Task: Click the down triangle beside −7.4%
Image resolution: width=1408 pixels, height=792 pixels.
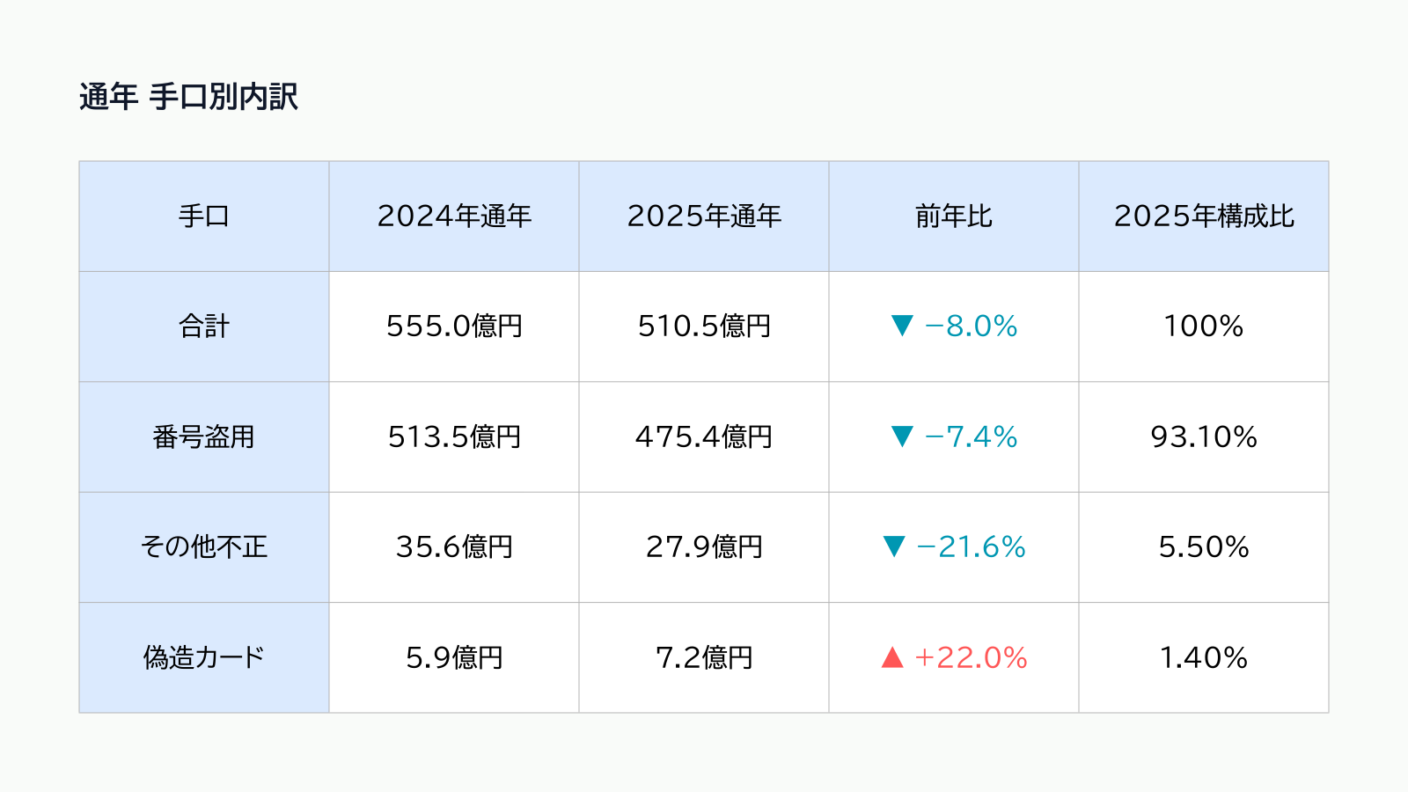Action: click(x=902, y=436)
